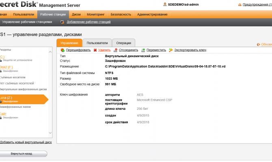Open the Рабочие станции menu
The image size is (272, 162).
tap(53, 15)
